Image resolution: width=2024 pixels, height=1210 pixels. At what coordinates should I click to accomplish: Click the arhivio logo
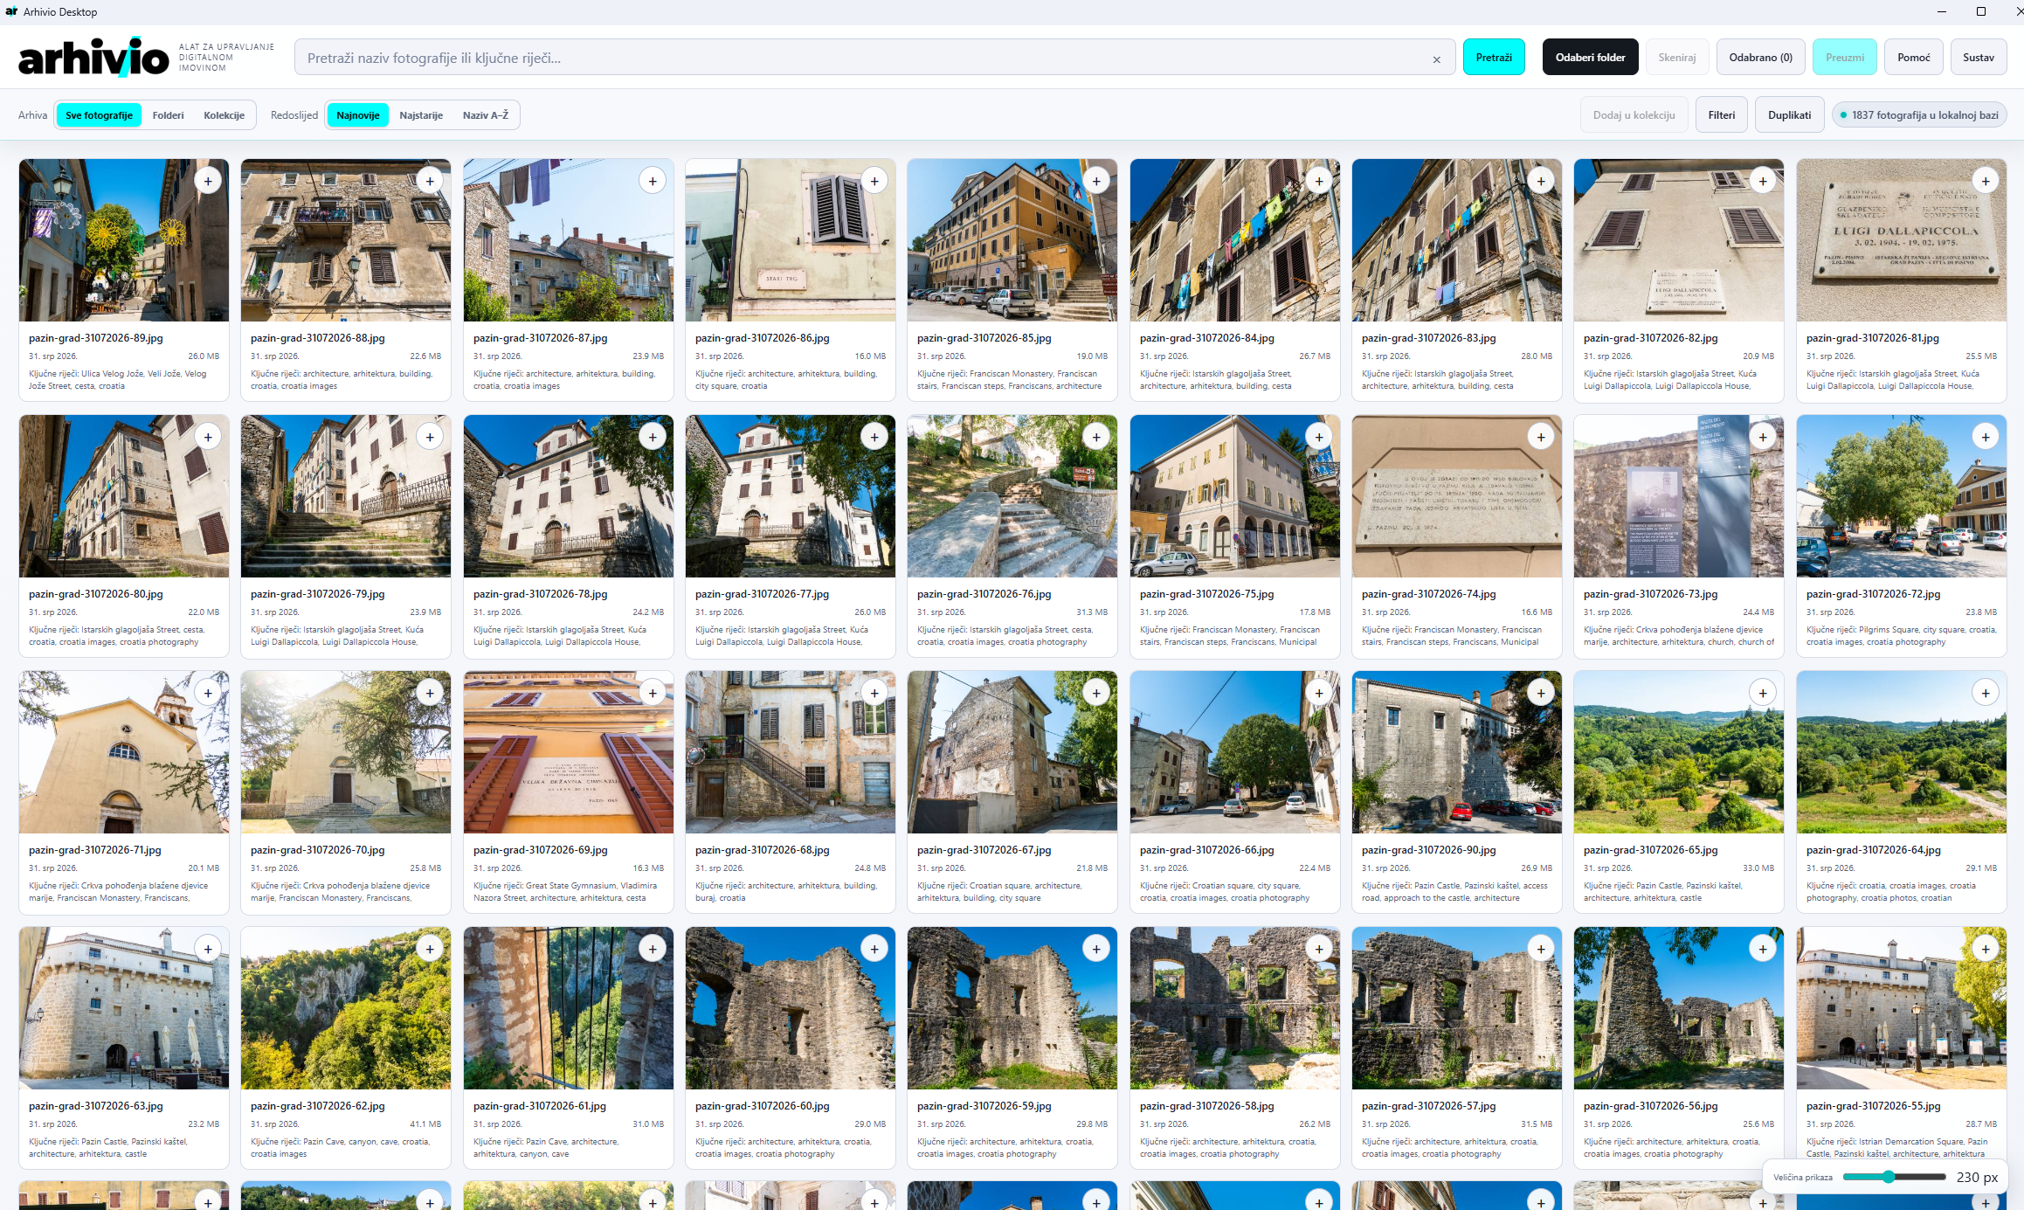coord(93,58)
